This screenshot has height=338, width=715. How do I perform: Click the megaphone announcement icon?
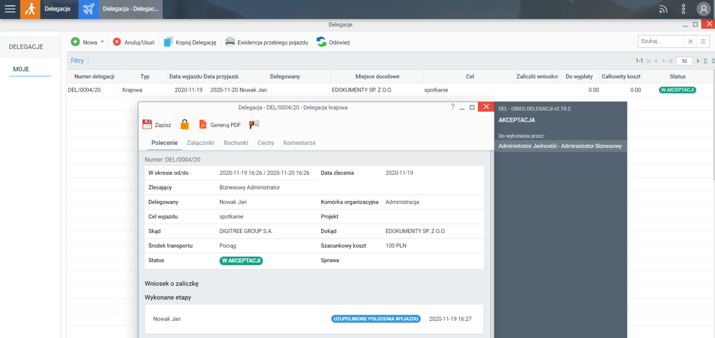(254, 124)
